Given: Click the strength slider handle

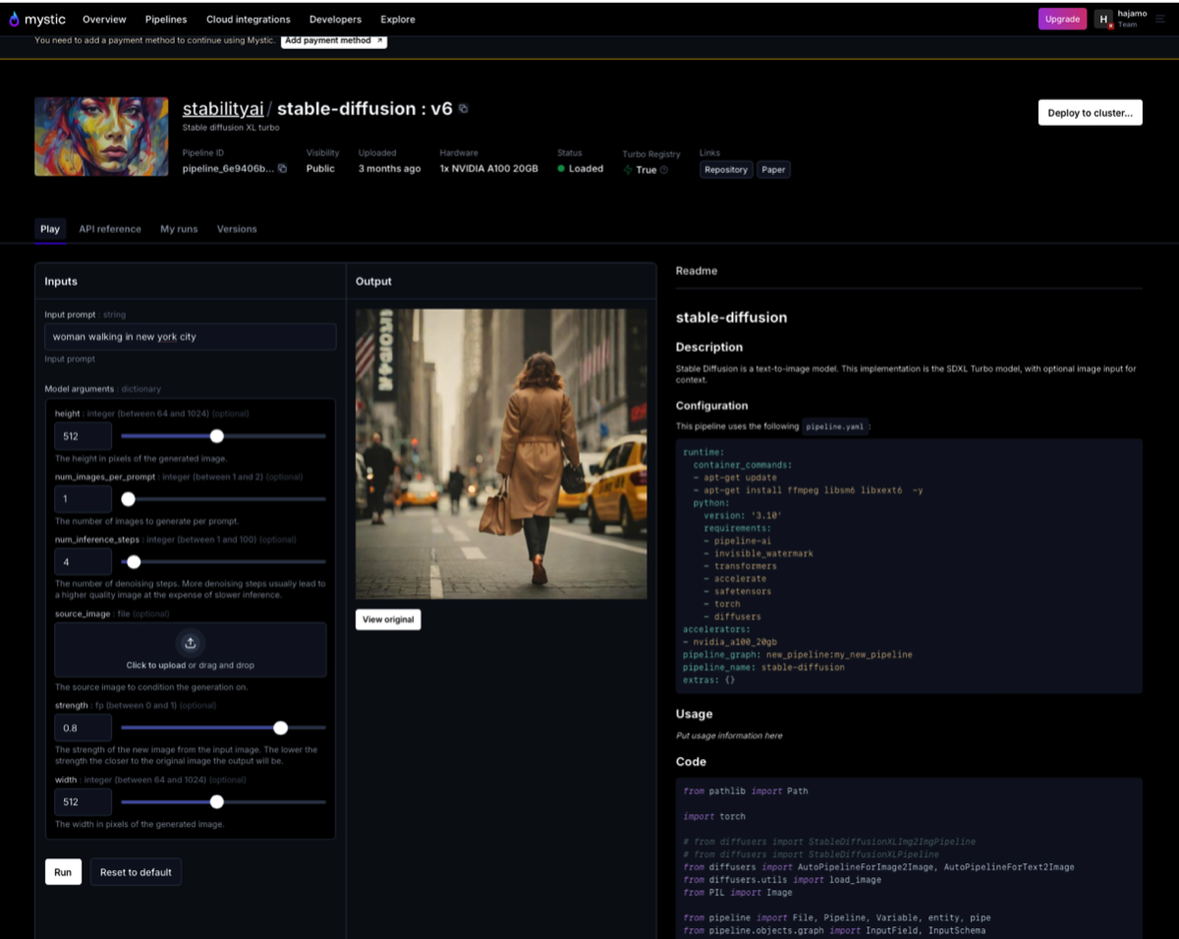Looking at the screenshot, I should [281, 728].
